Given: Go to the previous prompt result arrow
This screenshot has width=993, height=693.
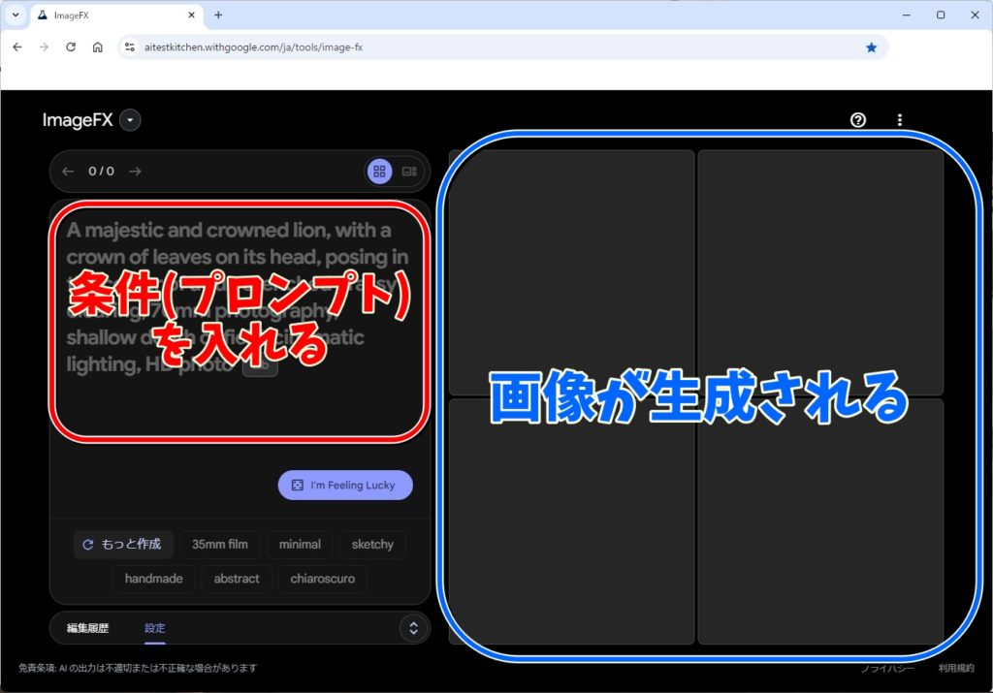Looking at the screenshot, I should point(68,172).
